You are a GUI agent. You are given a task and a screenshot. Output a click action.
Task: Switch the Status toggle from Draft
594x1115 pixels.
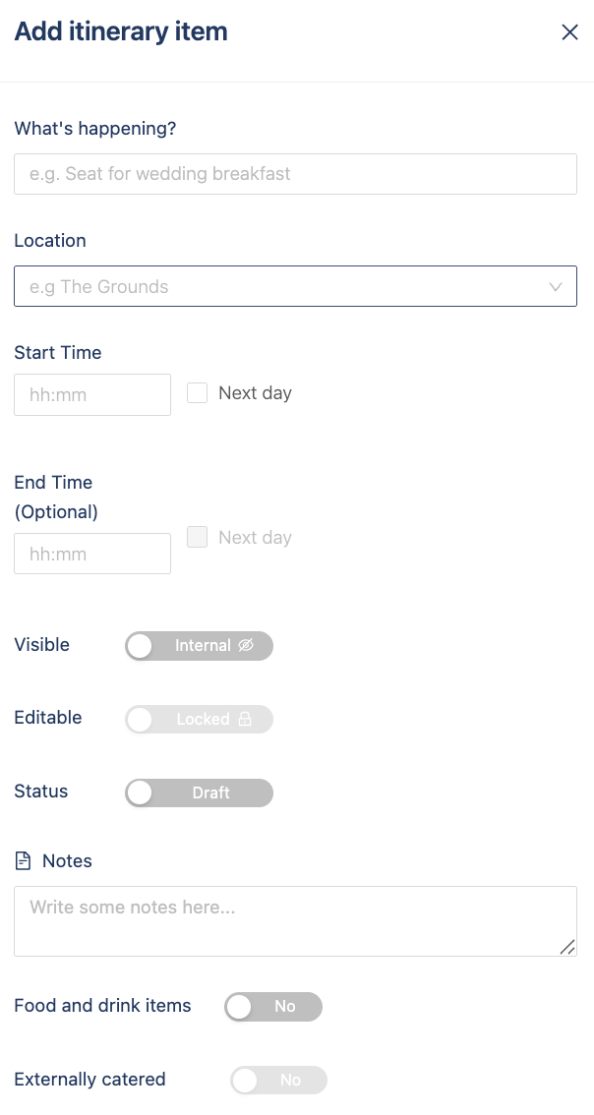click(x=199, y=792)
